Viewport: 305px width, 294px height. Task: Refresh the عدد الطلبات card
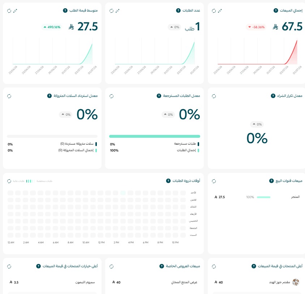(x=111, y=11)
